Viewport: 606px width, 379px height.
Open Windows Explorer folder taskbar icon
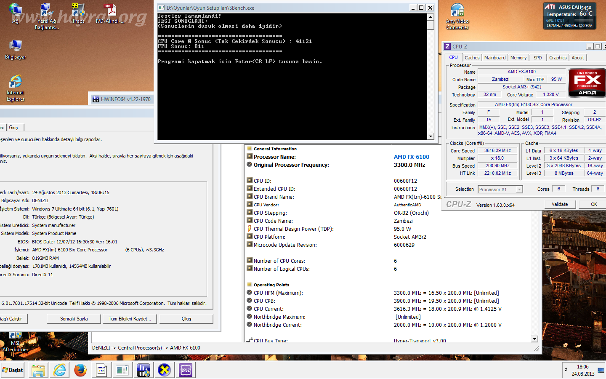point(38,370)
